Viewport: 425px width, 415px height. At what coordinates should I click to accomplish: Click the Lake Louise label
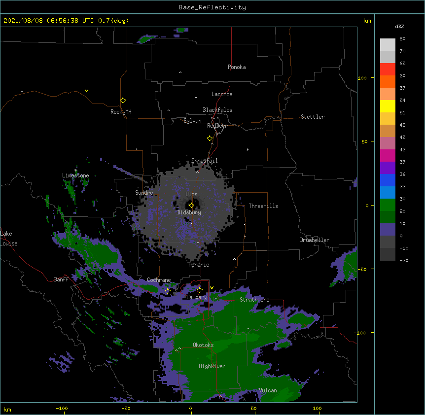click(9, 239)
